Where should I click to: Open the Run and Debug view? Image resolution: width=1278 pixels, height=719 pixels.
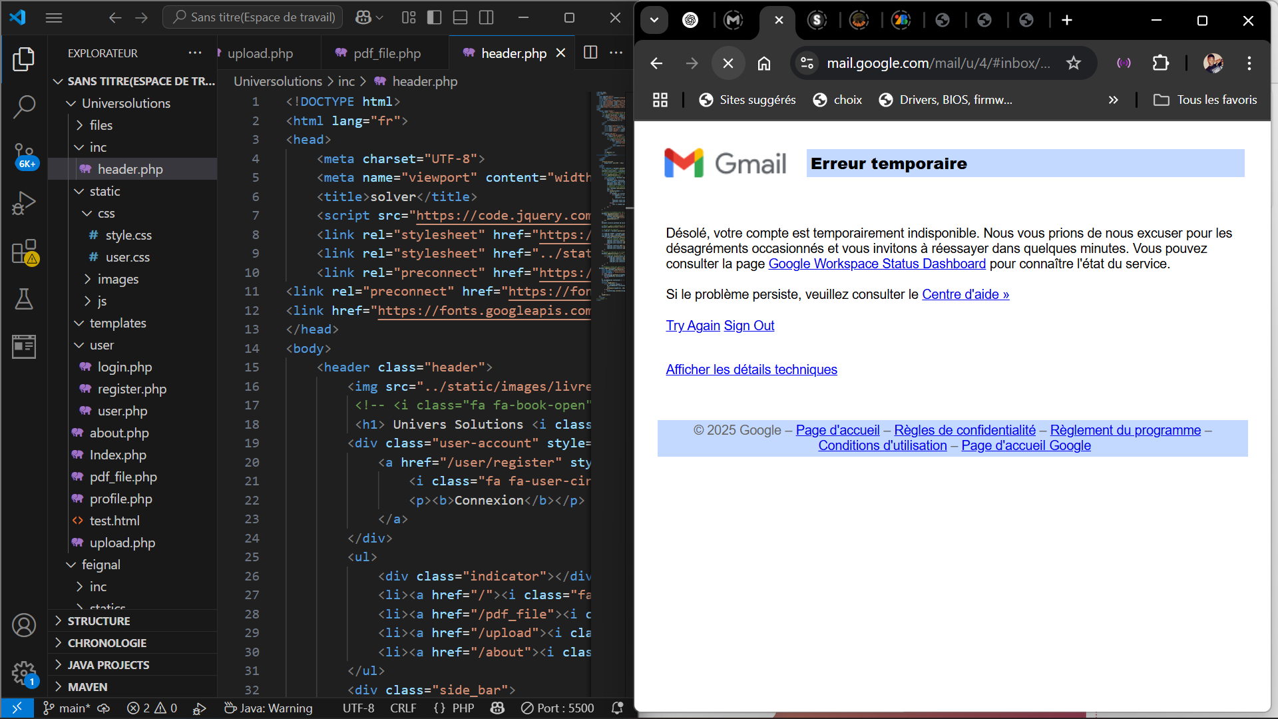tap(24, 204)
